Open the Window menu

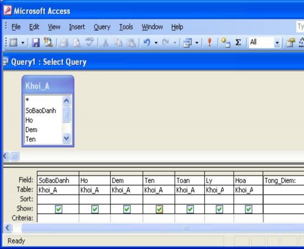tap(152, 27)
